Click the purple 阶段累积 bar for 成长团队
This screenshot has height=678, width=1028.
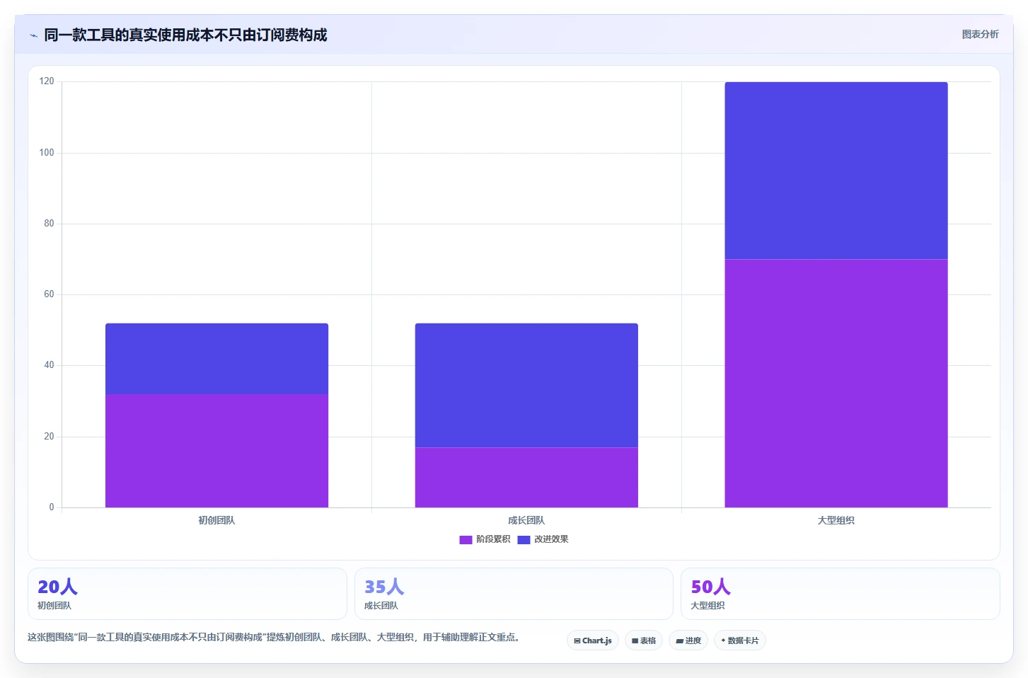[x=526, y=477]
